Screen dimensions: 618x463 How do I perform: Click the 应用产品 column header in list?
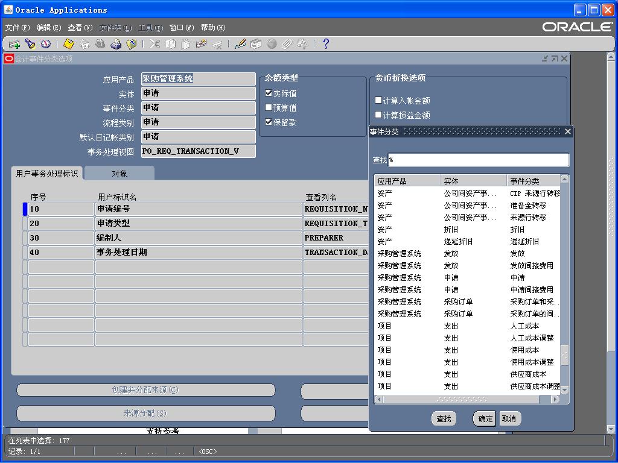point(407,181)
